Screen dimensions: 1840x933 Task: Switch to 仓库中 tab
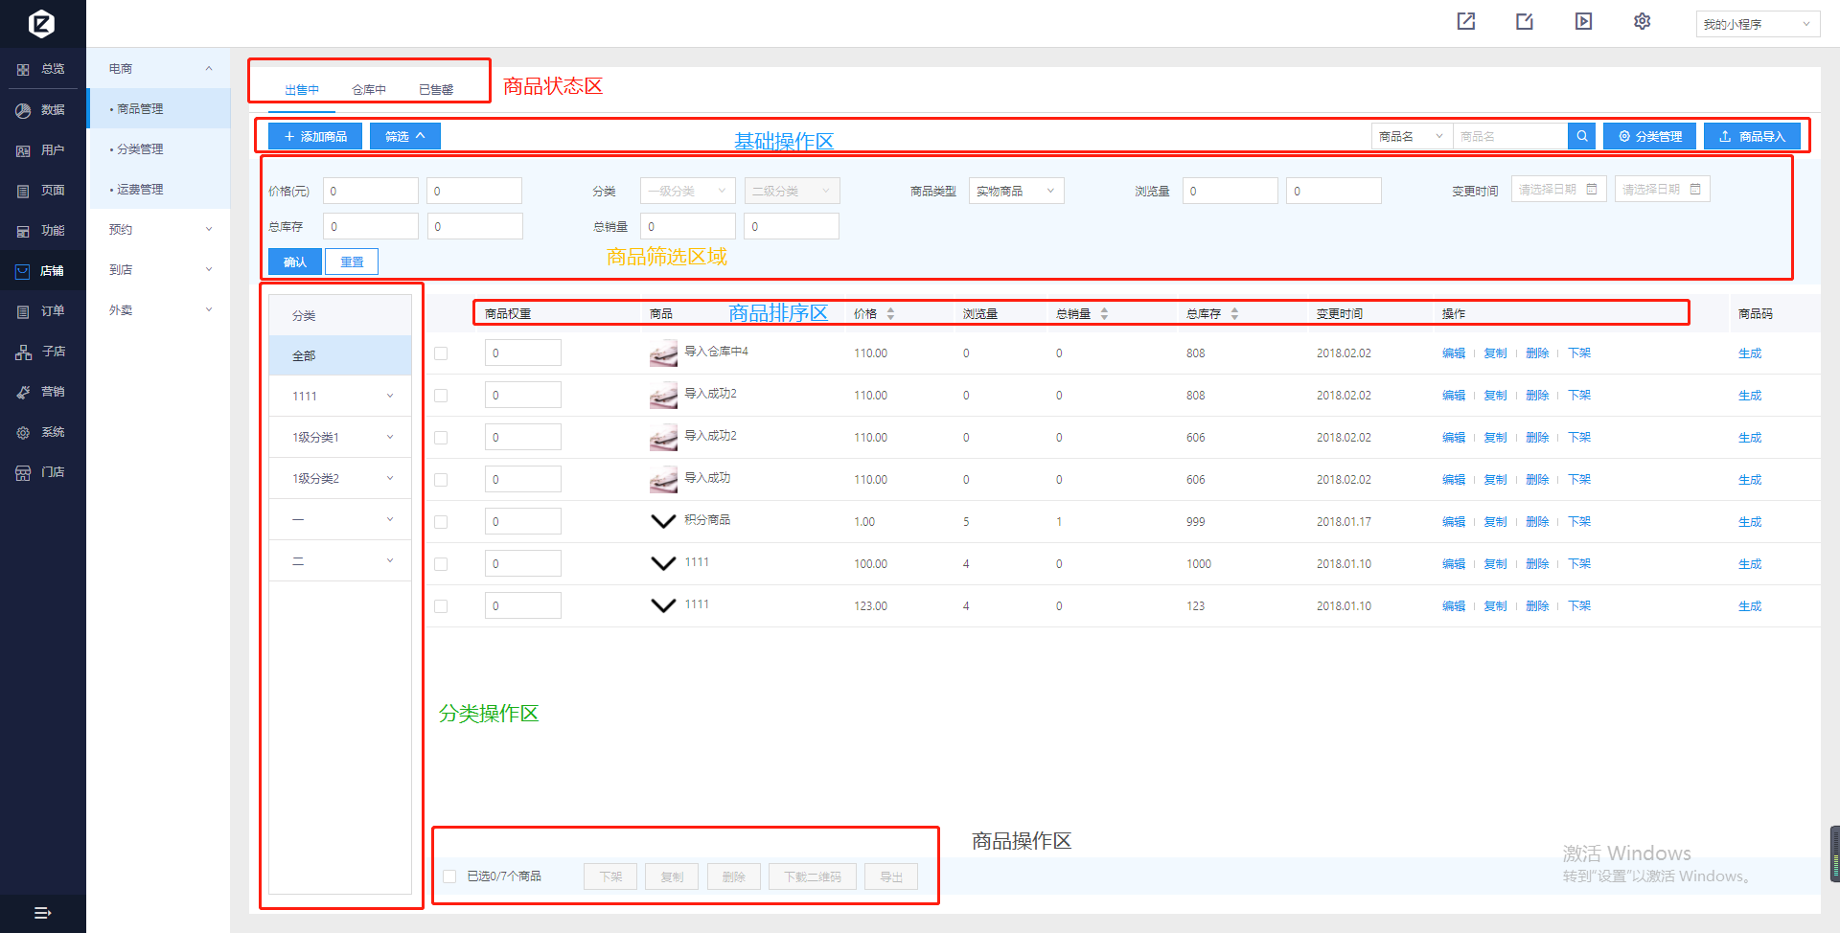point(369,90)
